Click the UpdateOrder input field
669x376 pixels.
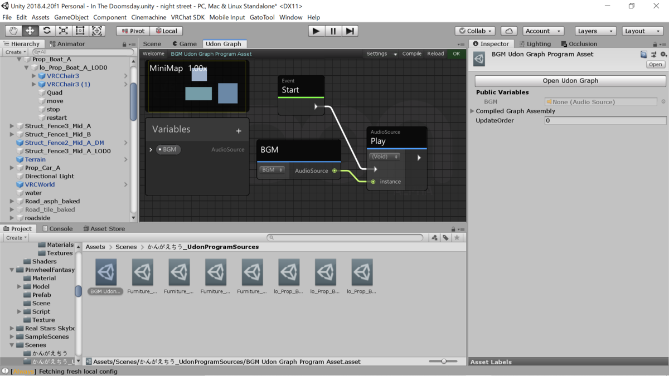point(605,121)
